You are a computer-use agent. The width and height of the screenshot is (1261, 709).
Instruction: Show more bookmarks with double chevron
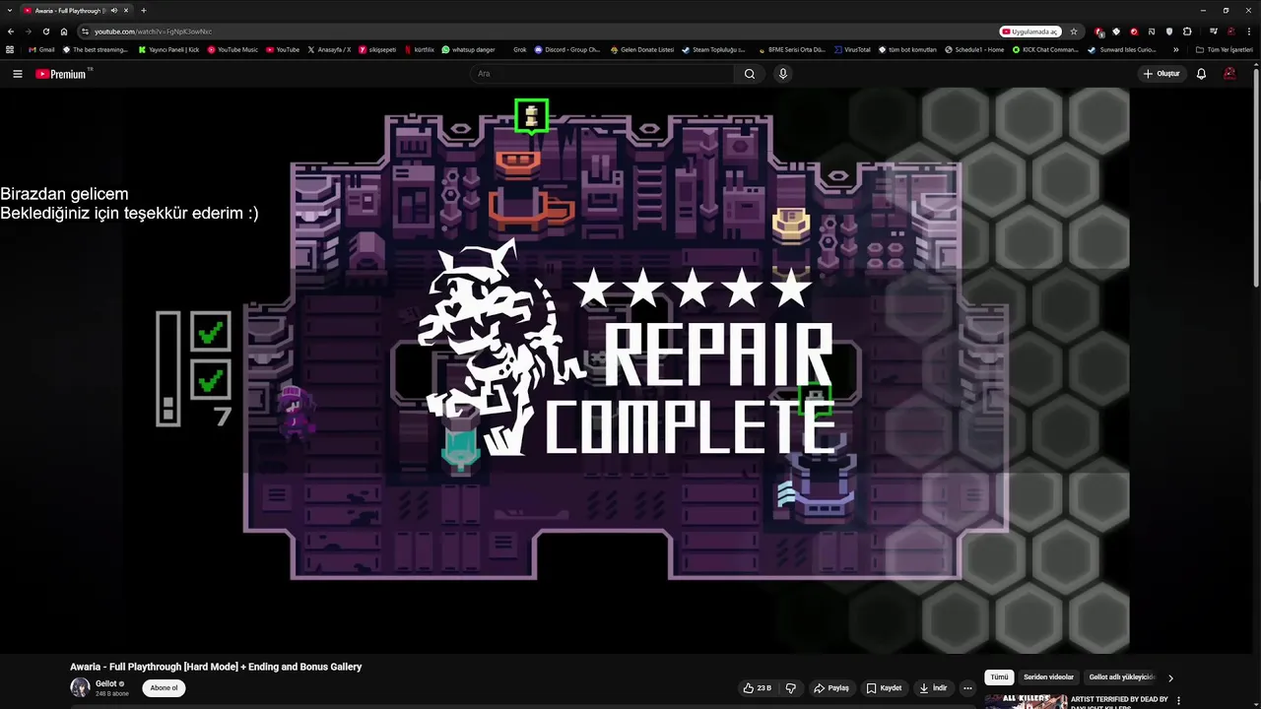1175,49
